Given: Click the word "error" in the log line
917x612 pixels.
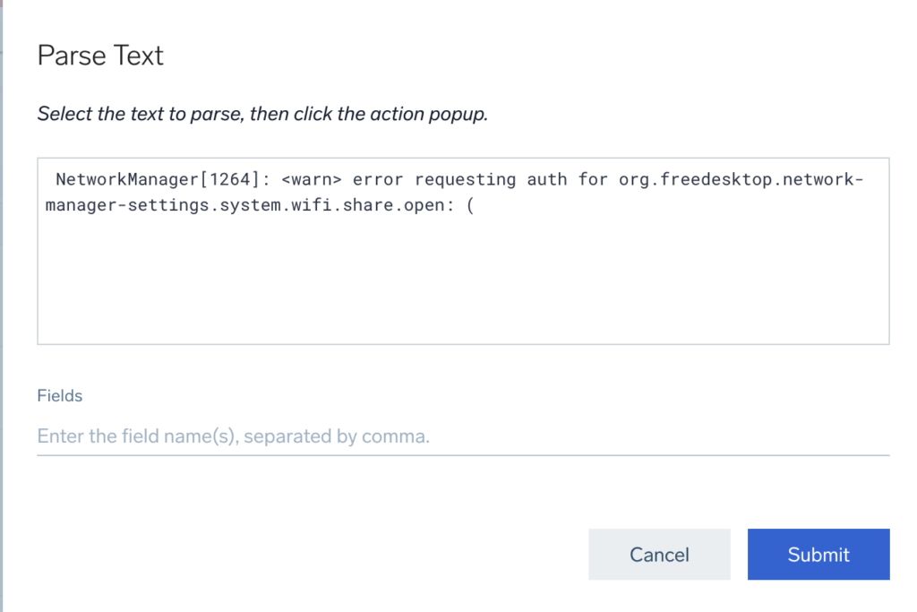Looking at the screenshot, I should [379, 179].
